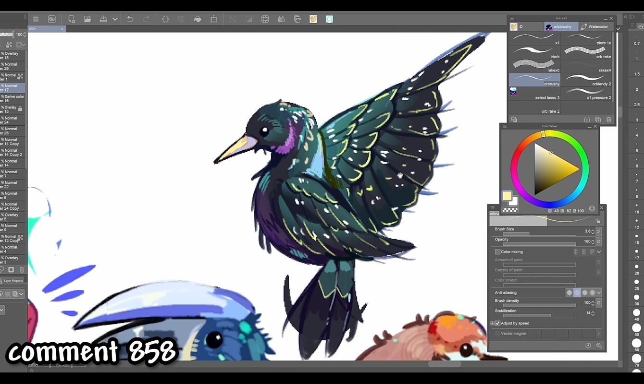This screenshot has height=384, width=644.
Task: Open Clip Studio via the spiral icon
Action: (x=52, y=19)
